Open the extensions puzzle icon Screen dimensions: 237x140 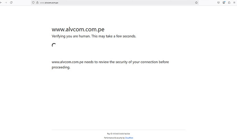(229, 2)
